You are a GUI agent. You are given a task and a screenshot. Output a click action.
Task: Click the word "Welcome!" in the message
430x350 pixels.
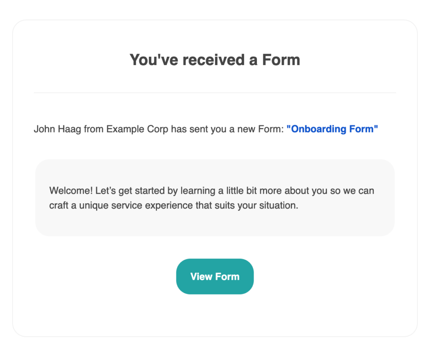pyautogui.click(x=71, y=190)
